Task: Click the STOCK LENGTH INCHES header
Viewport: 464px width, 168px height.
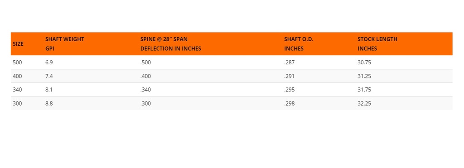Action: point(377,44)
